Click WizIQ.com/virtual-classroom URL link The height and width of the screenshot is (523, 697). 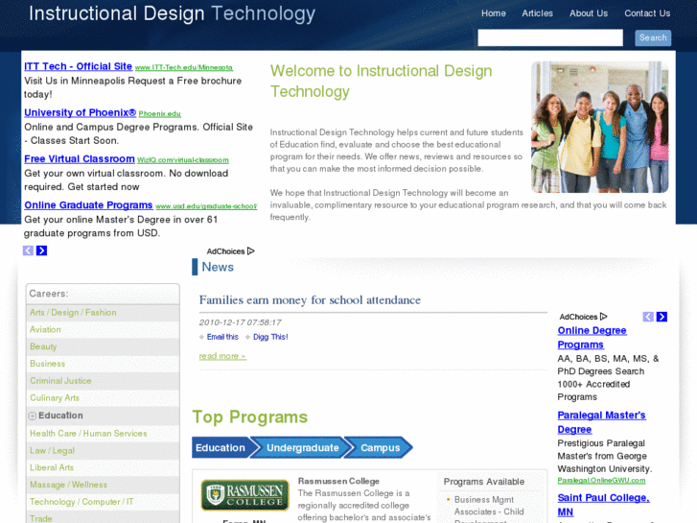[183, 160]
